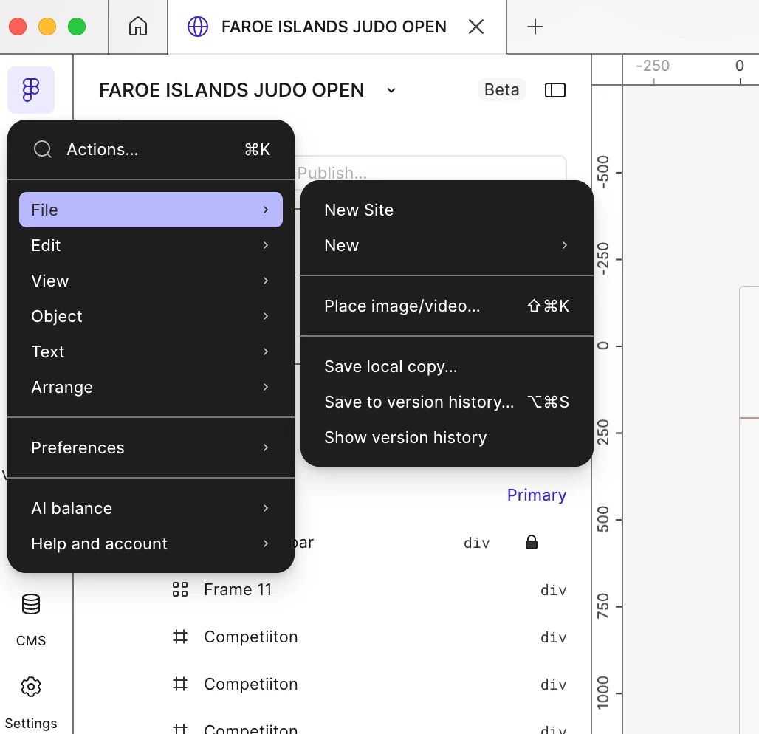
Task: Click the frame icon of second Competiiton layer
Action: (x=180, y=684)
